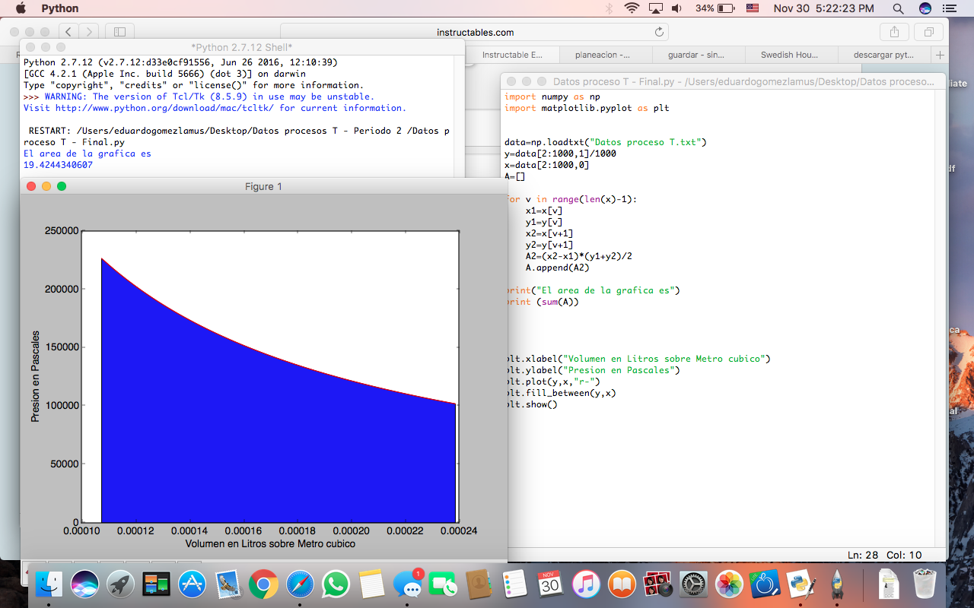Image resolution: width=974 pixels, height=608 pixels.
Task: Open Messages with one unread badge
Action: tap(408, 584)
